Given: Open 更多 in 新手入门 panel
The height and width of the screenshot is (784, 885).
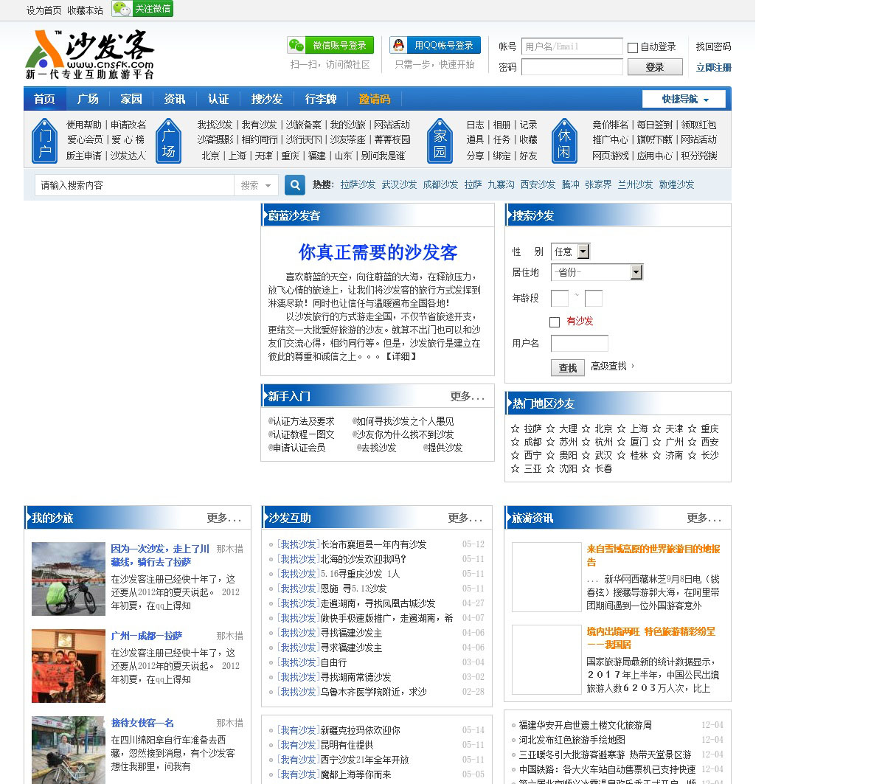Looking at the screenshot, I should [x=468, y=396].
